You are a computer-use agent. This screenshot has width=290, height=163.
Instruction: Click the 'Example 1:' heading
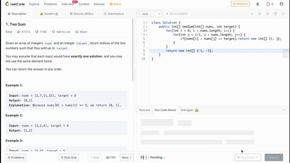14,85
